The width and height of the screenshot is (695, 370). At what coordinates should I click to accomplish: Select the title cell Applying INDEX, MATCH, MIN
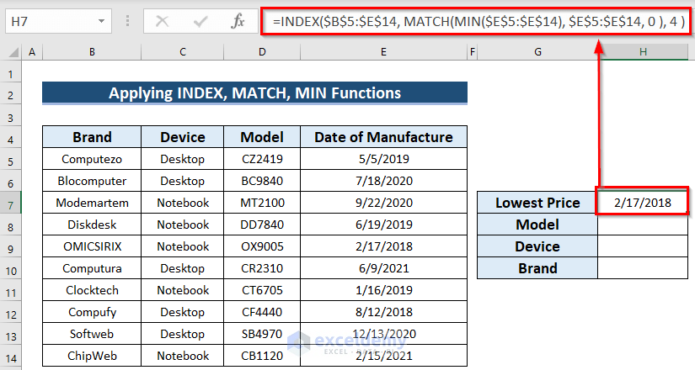pyautogui.click(x=254, y=93)
